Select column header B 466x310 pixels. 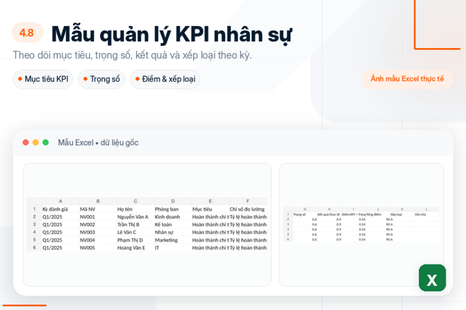98,201
